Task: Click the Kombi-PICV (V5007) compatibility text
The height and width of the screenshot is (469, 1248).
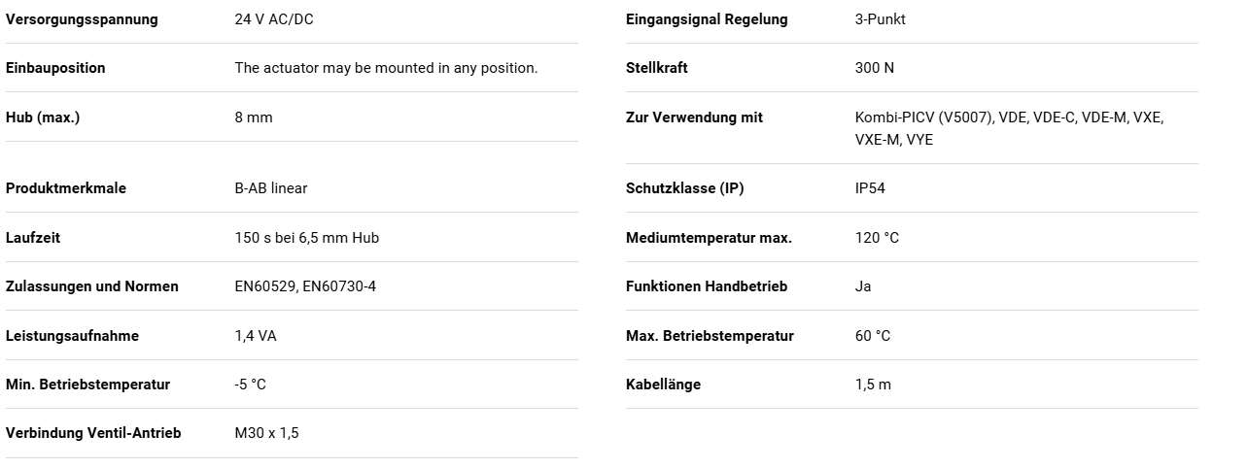Action: click(x=1009, y=128)
